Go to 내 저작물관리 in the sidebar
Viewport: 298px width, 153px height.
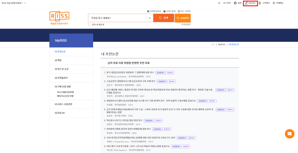pos(61,78)
